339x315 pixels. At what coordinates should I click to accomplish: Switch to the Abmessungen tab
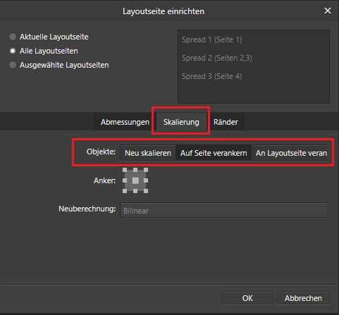pyautogui.click(x=125, y=122)
